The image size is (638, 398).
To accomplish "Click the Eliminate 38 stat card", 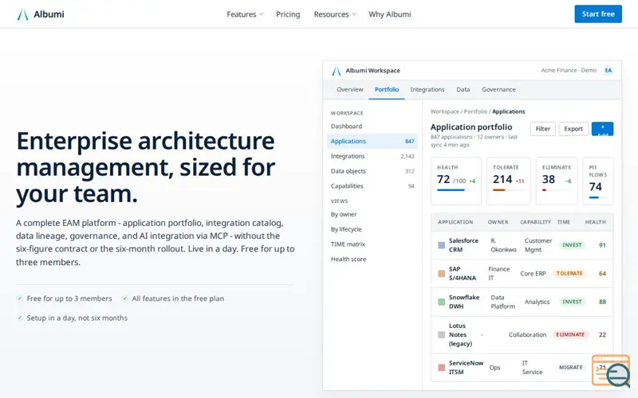I will 556,181.
